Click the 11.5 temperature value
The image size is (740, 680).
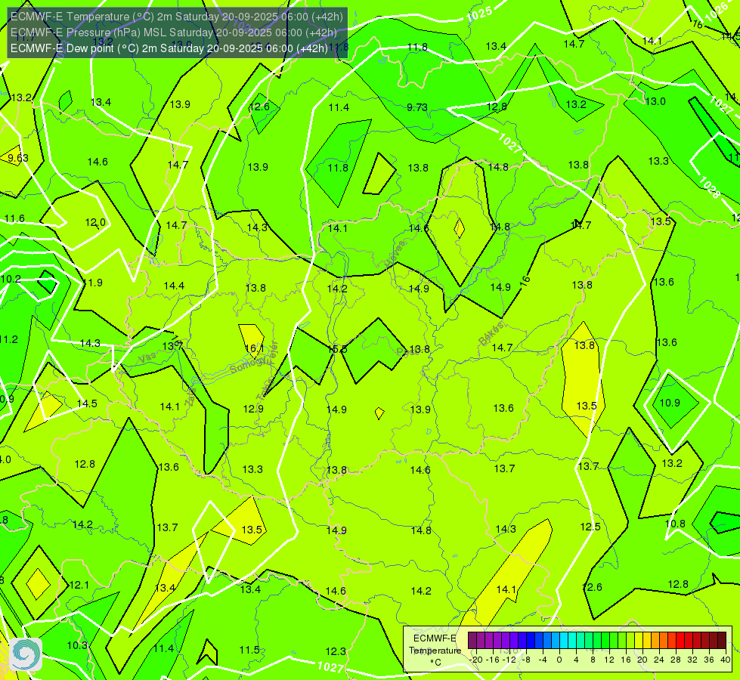pyautogui.click(x=249, y=651)
